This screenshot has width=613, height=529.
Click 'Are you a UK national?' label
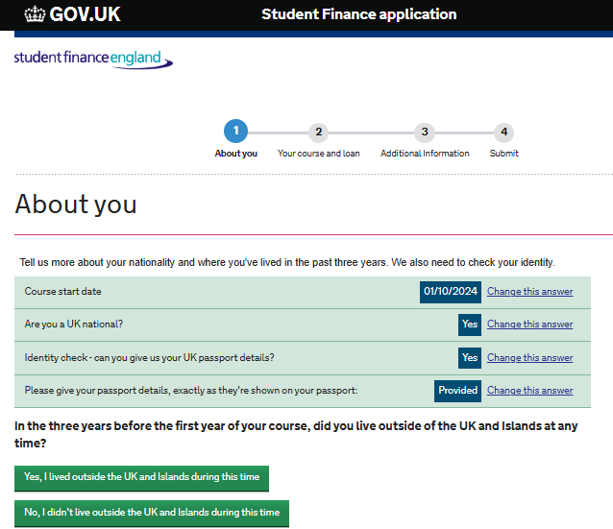(x=73, y=325)
